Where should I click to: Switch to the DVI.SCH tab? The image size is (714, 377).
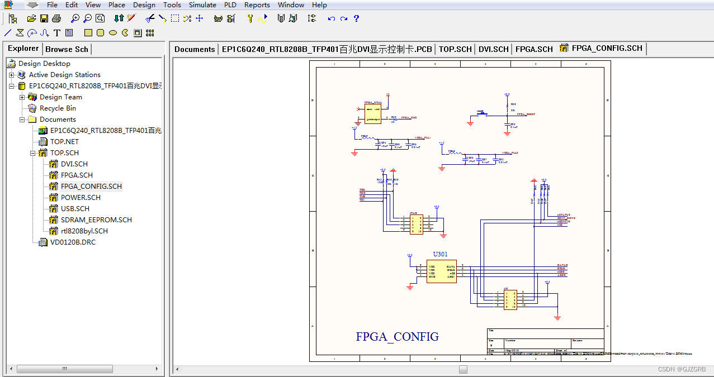[493, 49]
